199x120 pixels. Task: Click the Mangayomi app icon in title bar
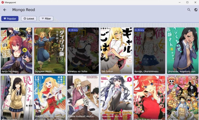2,2
